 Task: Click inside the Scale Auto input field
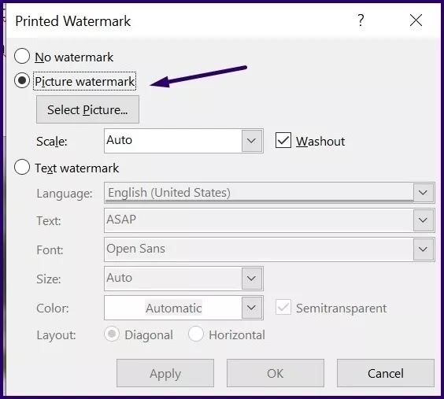(x=172, y=141)
